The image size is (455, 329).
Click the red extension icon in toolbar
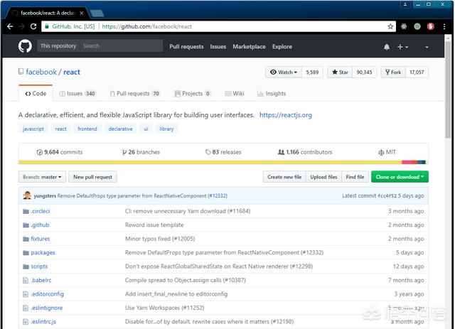(x=431, y=26)
